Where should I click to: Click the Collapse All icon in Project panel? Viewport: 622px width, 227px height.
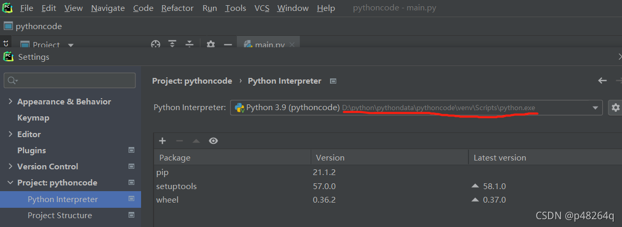click(189, 44)
